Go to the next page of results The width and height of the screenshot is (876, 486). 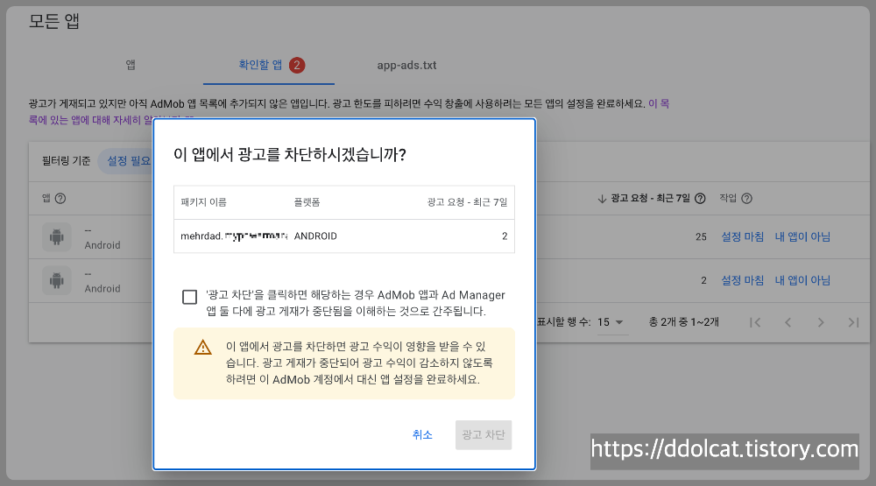[821, 322]
